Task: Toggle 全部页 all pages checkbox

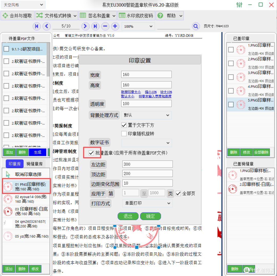Action: coord(179,193)
